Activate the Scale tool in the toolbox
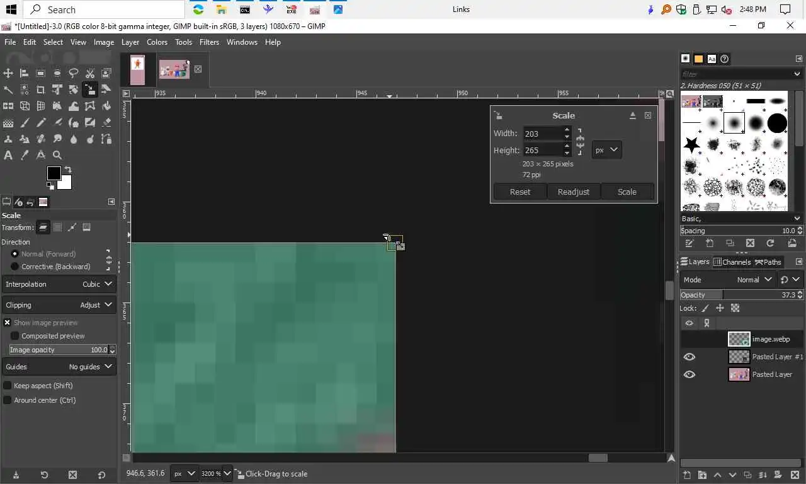The height and width of the screenshot is (484, 806). tap(90, 89)
